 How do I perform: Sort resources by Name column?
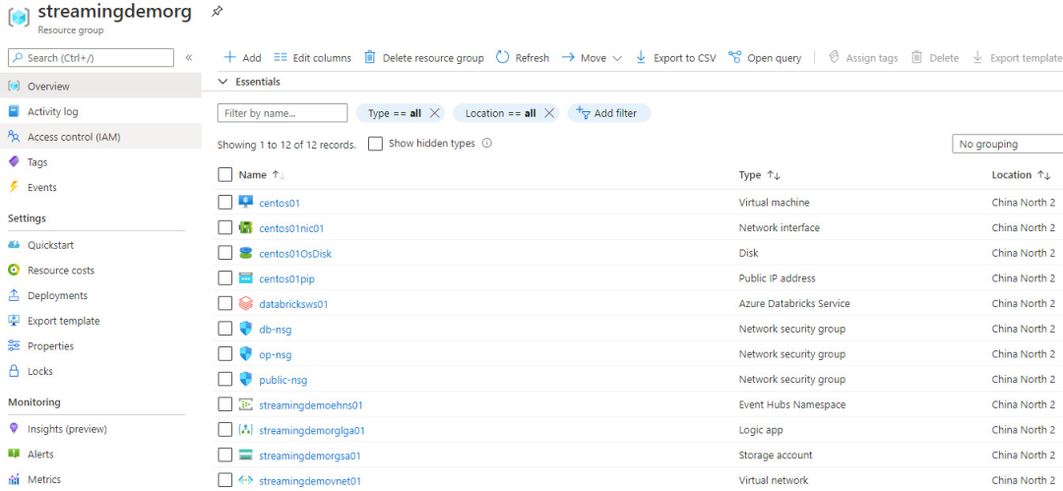262,175
